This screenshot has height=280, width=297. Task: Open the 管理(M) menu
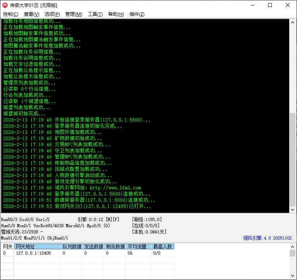pyautogui.click(x=74, y=14)
